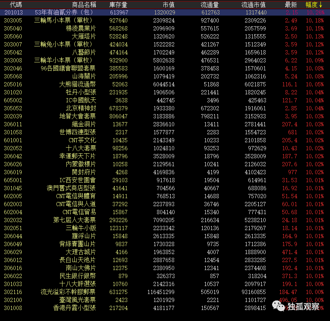Select the 長白山天池片 row

[x=165, y=260]
